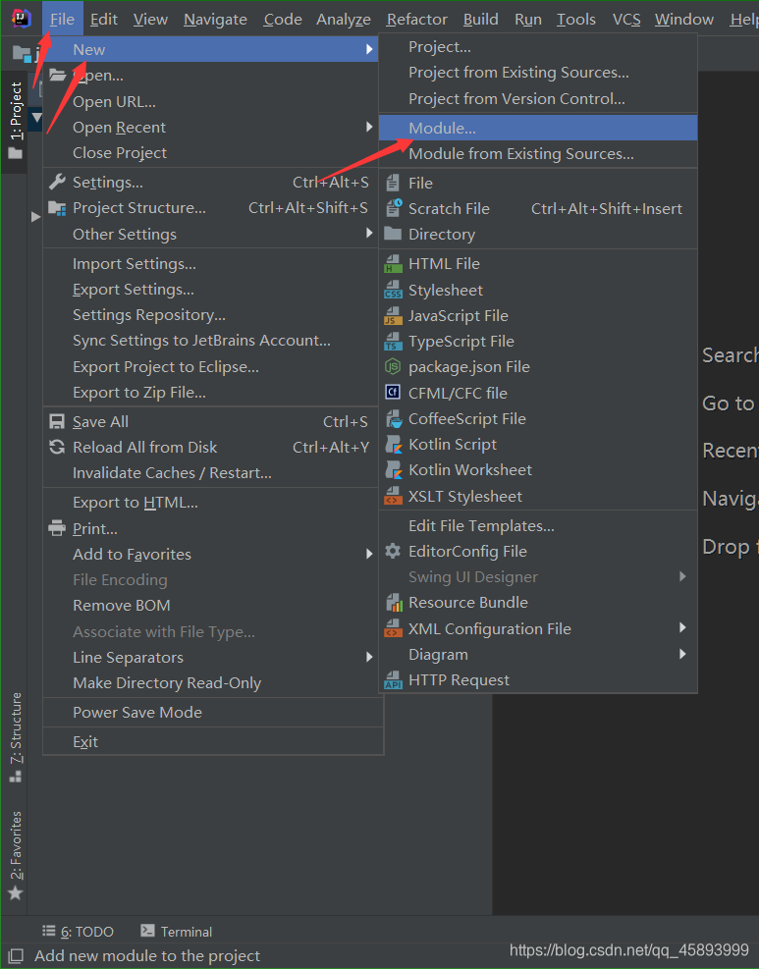The height and width of the screenshot is (969, 759).
Task: Expand the Diagram submenu arrow
Action: pyautogui.click(x=682, y=654)
